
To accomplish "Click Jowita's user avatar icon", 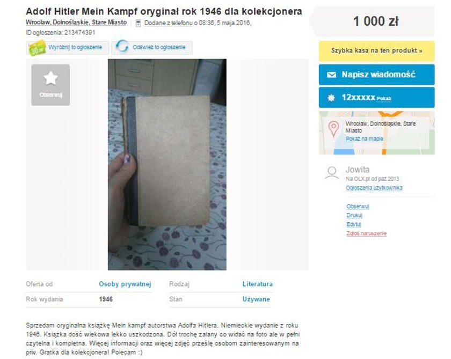I will pos(332,173).
